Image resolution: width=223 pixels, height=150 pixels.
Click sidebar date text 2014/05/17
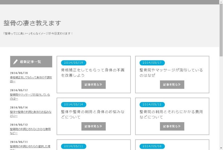(x=19, y=90)
